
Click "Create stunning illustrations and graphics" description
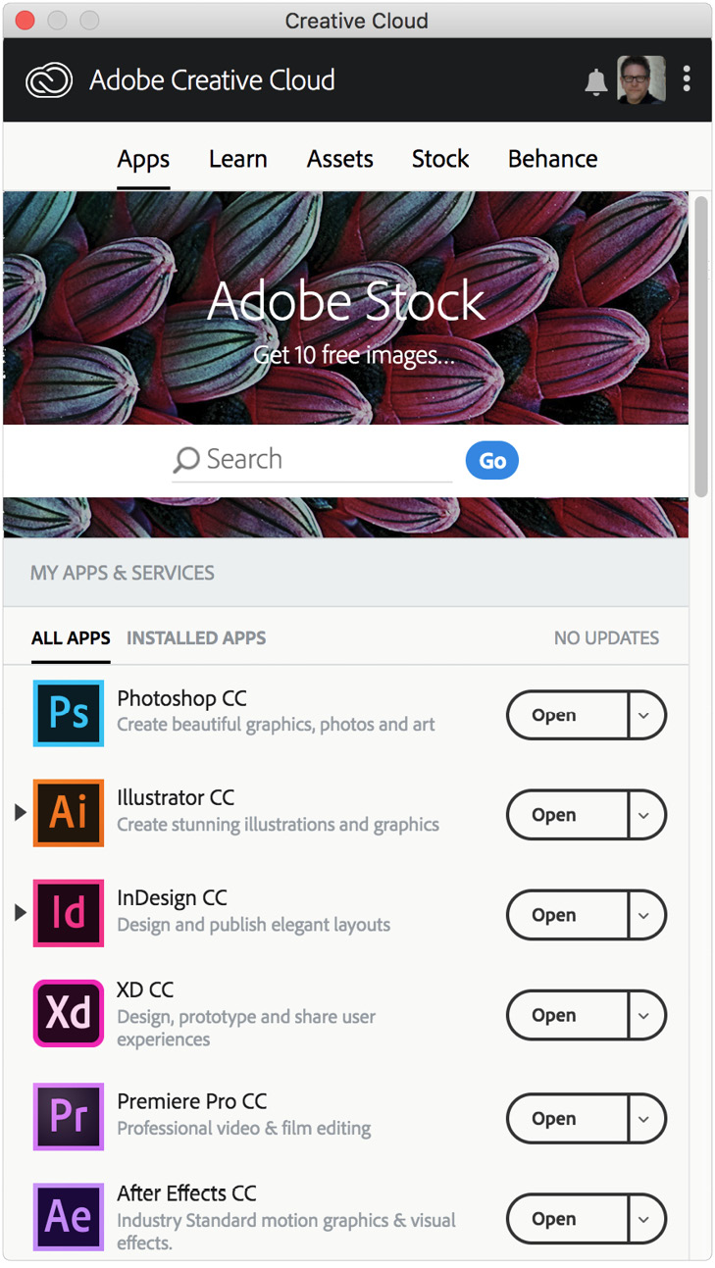[279, 825]
